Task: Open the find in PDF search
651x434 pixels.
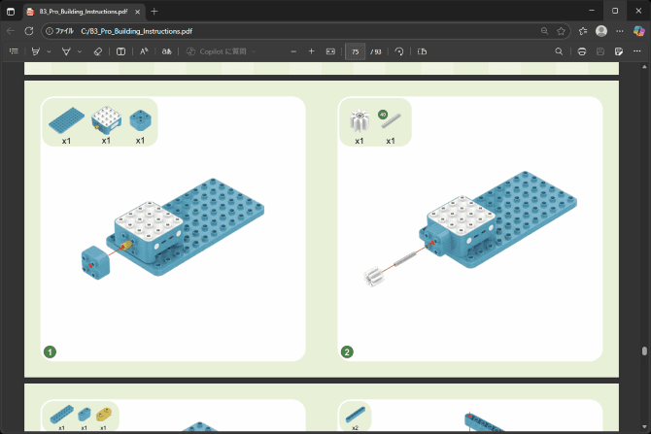Action: [x=559, y=50]
